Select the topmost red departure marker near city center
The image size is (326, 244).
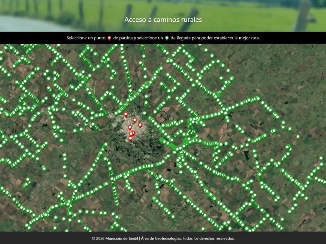(x=125, y=114)
